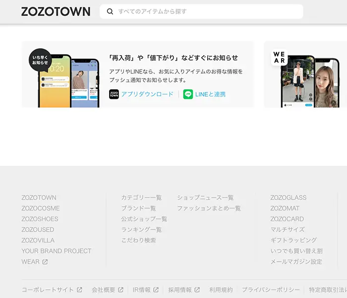Click text アプリやLINEなら、お気に入りアイテムのお得な情報を
Viewport: 347px width, 298px height.
coord(176,72)
